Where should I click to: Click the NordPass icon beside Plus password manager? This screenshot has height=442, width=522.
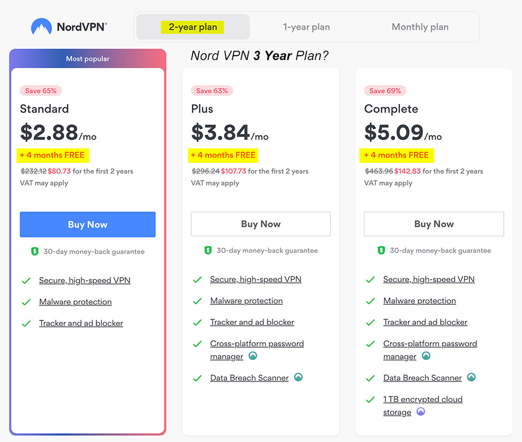(253, 356)
